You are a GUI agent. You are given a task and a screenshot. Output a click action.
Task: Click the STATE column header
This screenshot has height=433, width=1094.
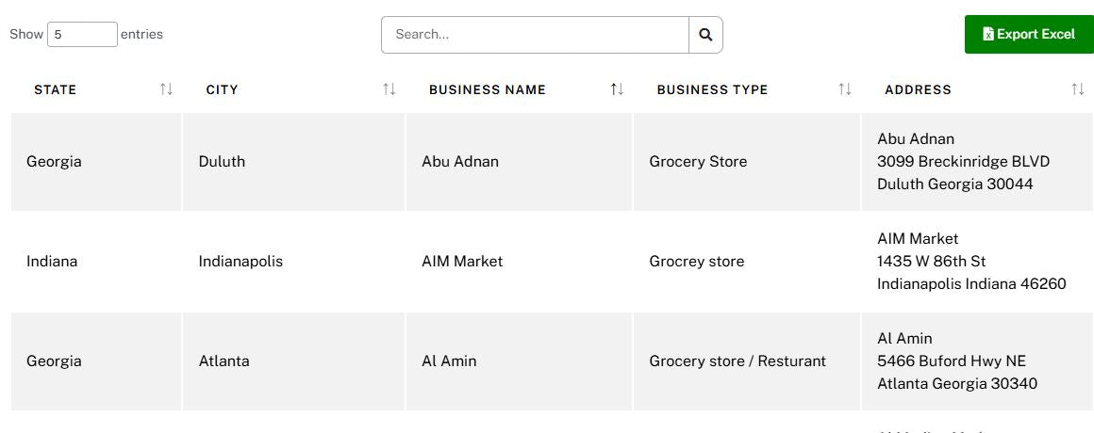point(56,90)
